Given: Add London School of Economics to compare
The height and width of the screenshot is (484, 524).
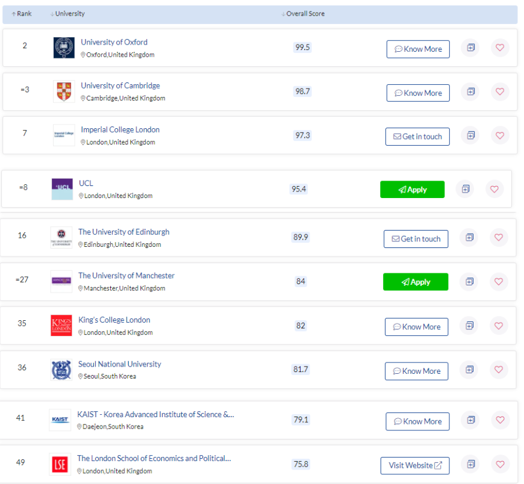Looking at the screenshot, I should tap(470, 464).
